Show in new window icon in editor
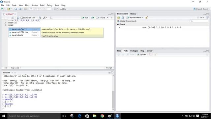Screen dimensions: 211x119 pyautogui.click(x=13, y=18)
